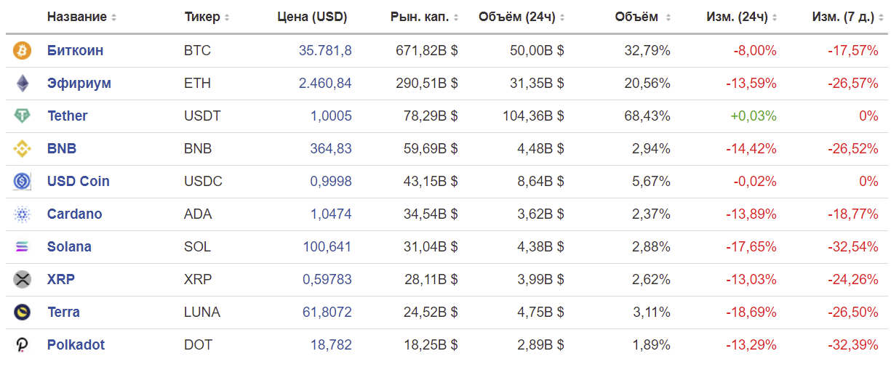Image resolution: width=891 pixels, height=375 pixels.
Task: Sort by Объём percentage column header
Action: [643, 17]
